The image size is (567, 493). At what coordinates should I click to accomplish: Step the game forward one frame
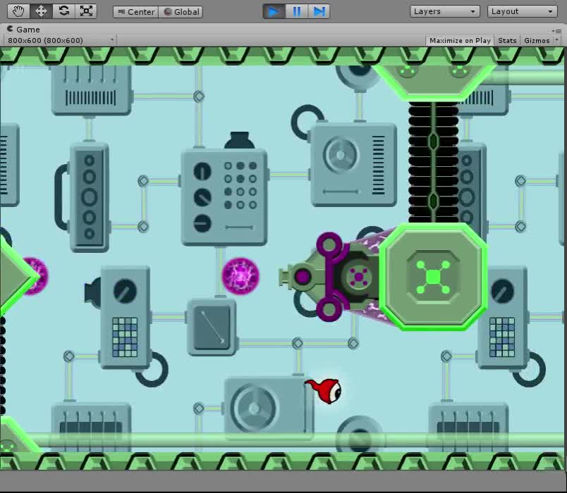coord(318,11)
